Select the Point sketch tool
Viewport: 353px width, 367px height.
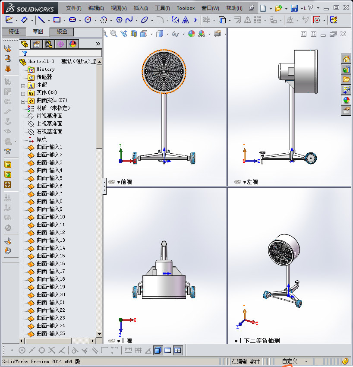click(x=195, y=20)
